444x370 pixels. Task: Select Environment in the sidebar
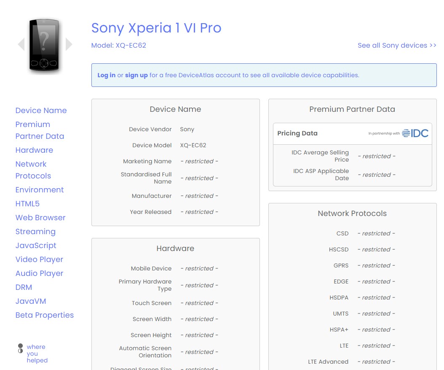pos(40,190)
